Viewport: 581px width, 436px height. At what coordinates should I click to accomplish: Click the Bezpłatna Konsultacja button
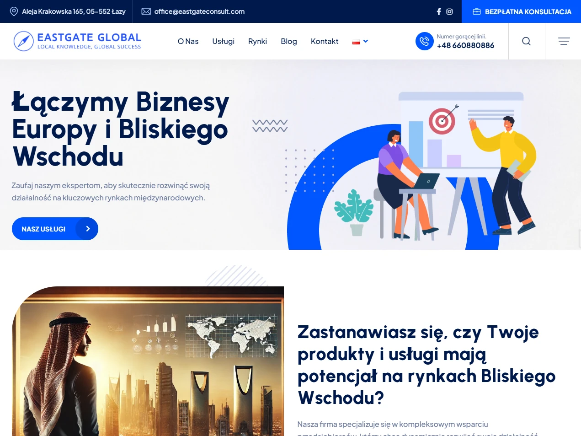point(521,11)
